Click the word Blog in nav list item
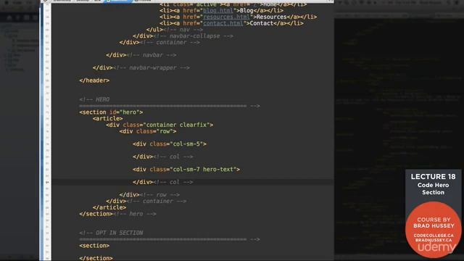Image resolution: width=464 pixels, height=261 pixels. pyautogui.click(x=246, y=11)
